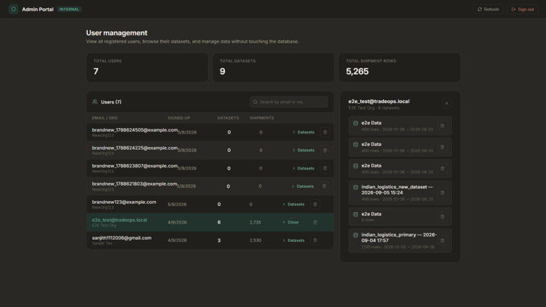Click shipments value 2,530 in the users table
This screenshot has width=546, height=307.
[255, 240]
